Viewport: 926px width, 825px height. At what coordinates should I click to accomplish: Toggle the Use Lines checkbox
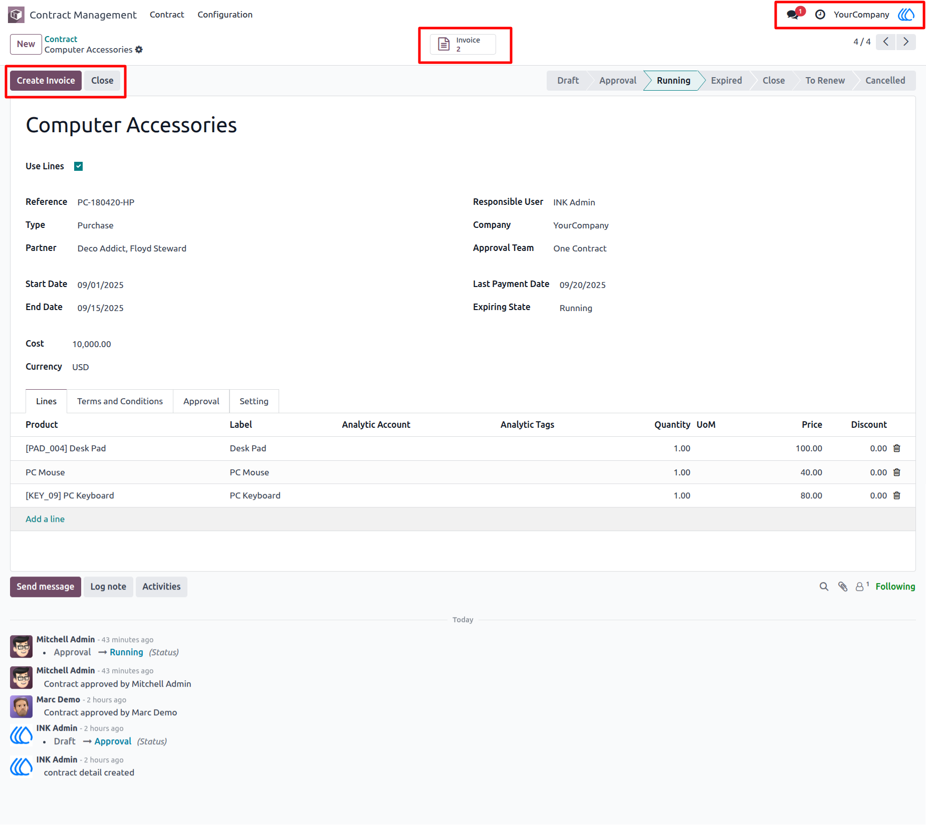[x=78, y=166]
